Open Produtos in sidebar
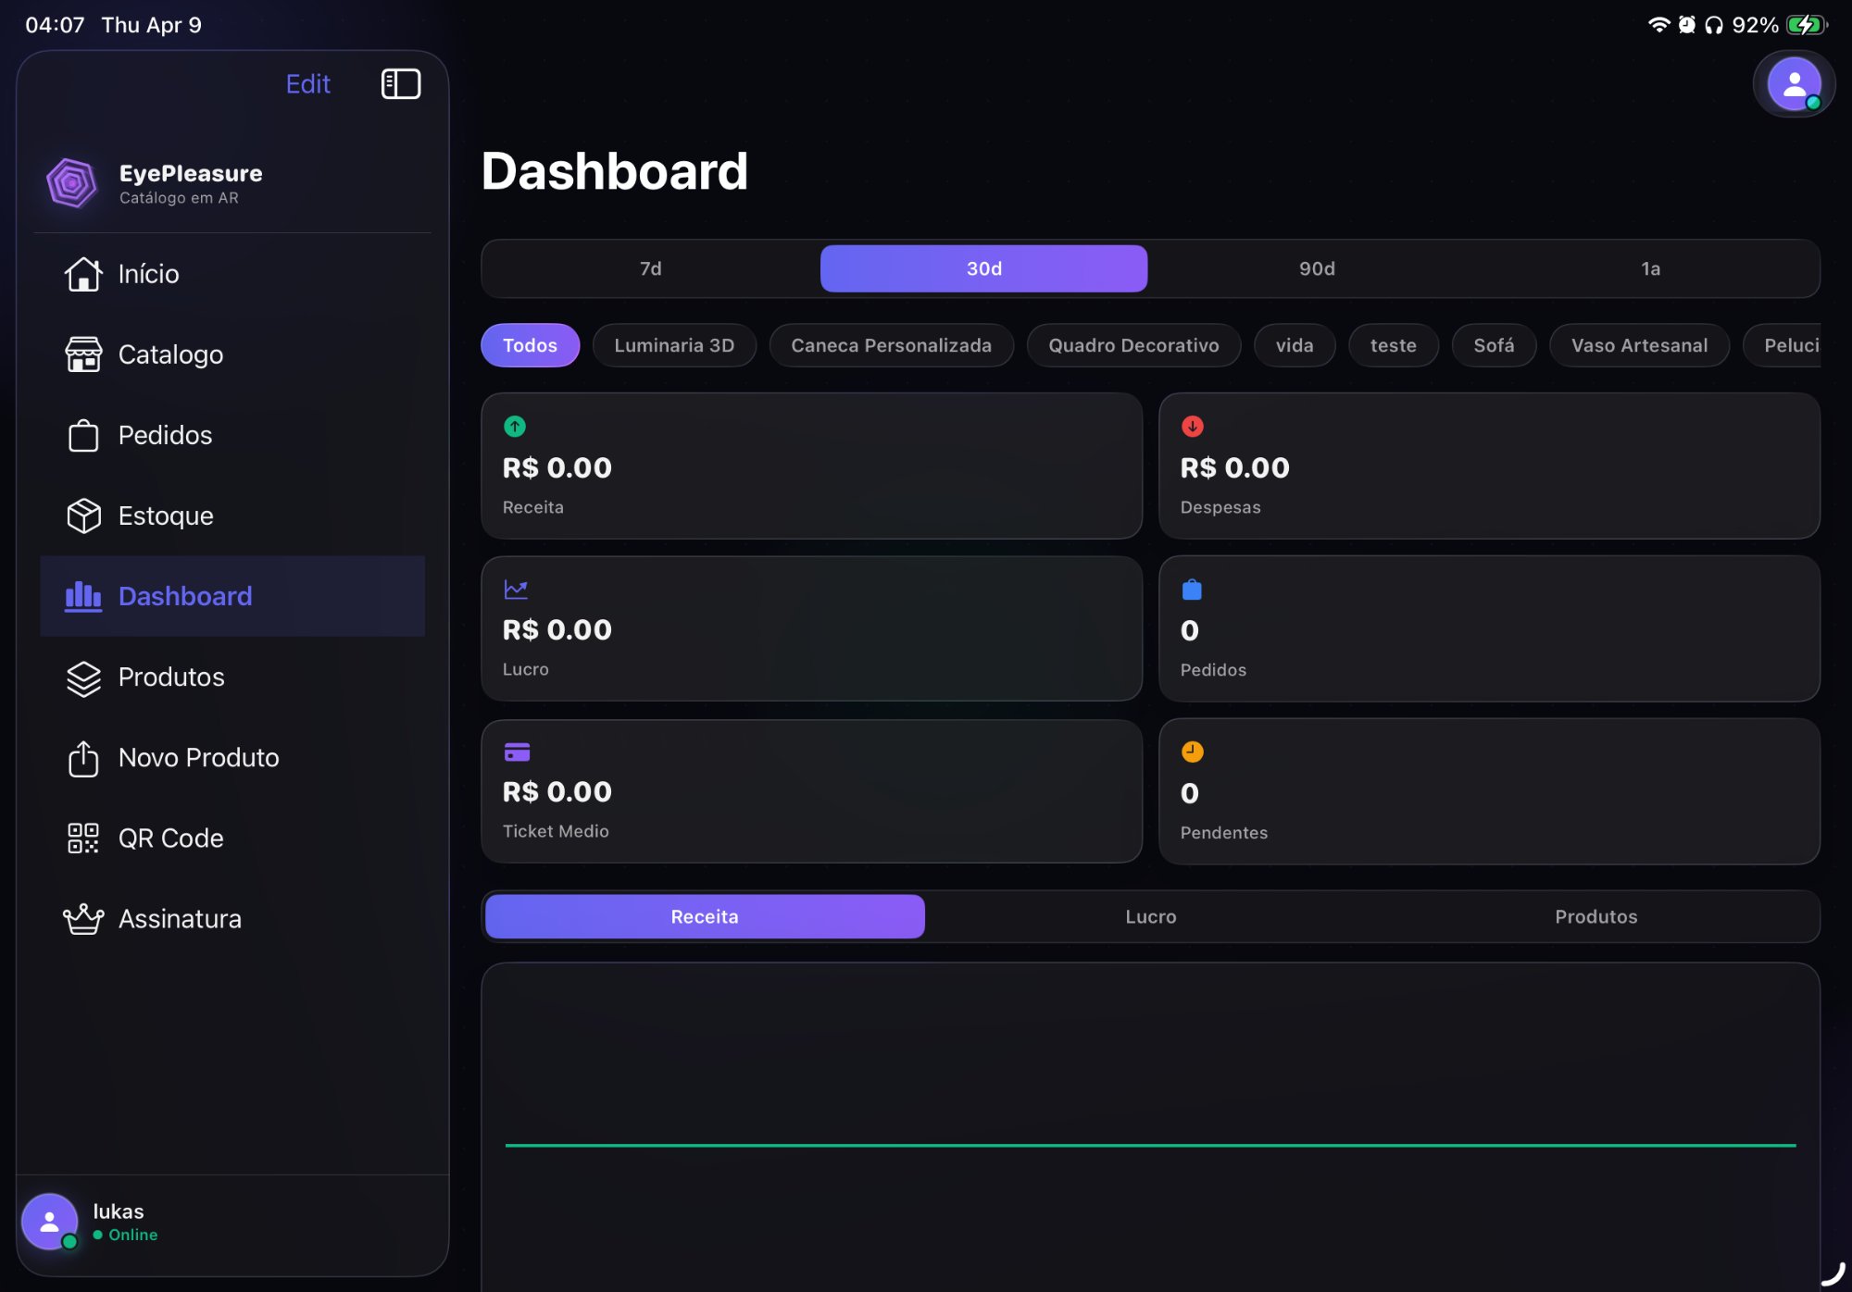 pos(232,677)
